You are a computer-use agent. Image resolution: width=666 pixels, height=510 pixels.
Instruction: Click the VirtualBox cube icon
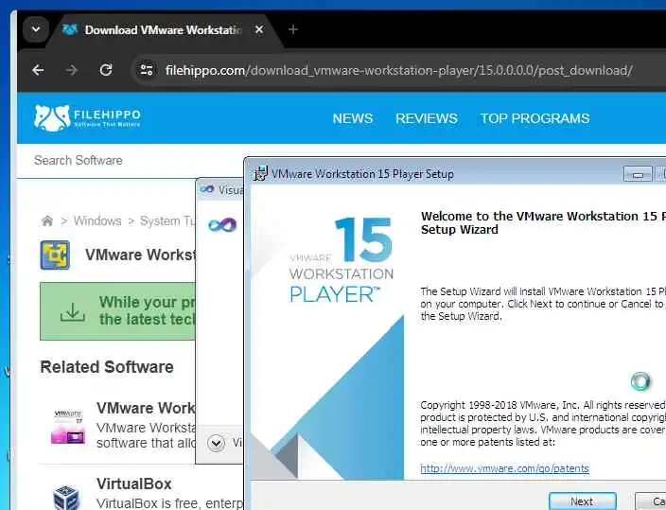tap(66, 498)
